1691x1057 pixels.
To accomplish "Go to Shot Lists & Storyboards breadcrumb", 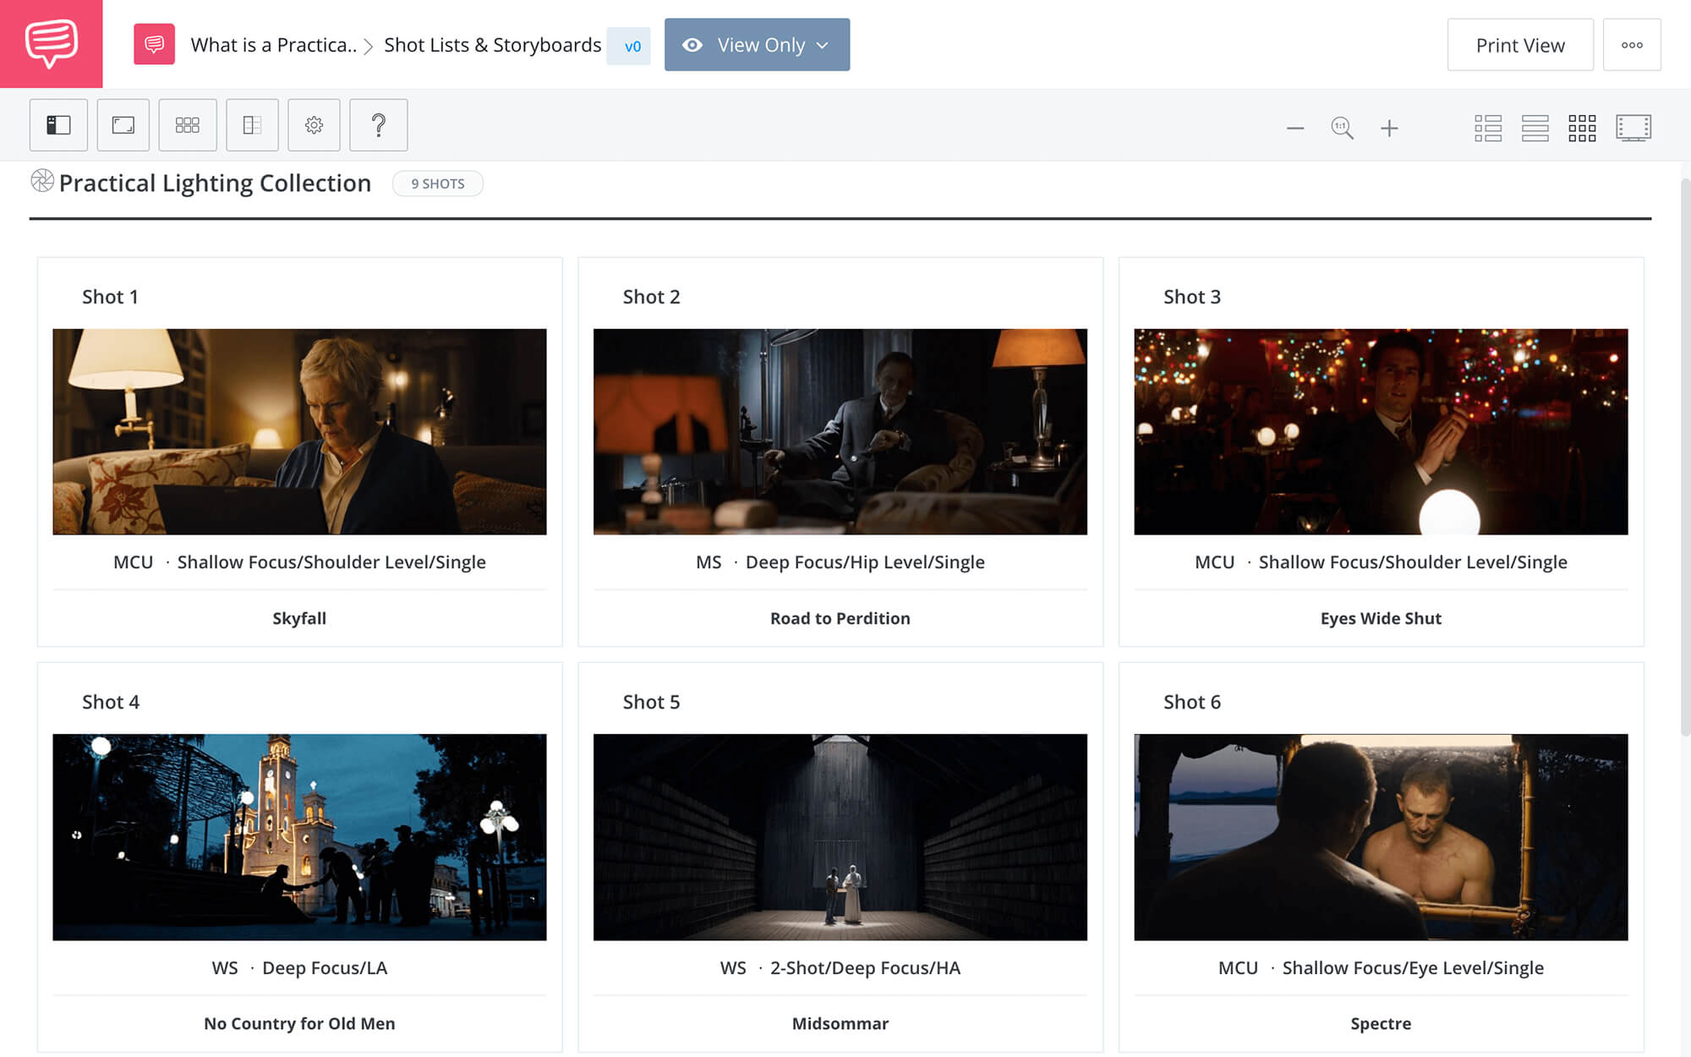I will 492,45.
